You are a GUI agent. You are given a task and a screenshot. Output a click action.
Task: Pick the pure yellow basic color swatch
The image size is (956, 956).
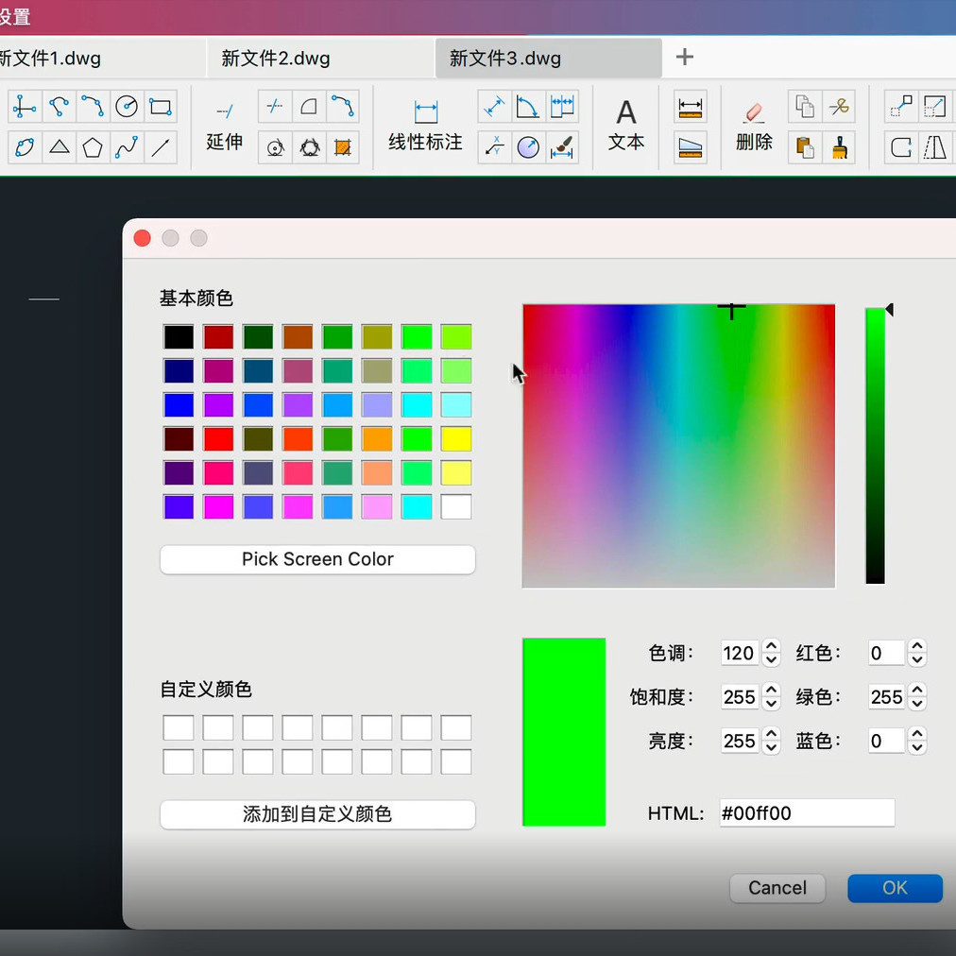coord(456,439)
